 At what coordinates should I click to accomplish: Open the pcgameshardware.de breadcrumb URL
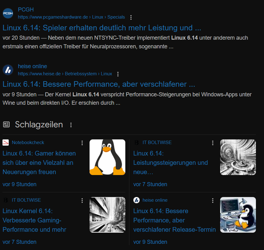[x=72, y=17]
